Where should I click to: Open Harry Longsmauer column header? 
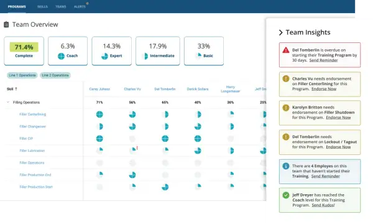click(x=230, y=89)
